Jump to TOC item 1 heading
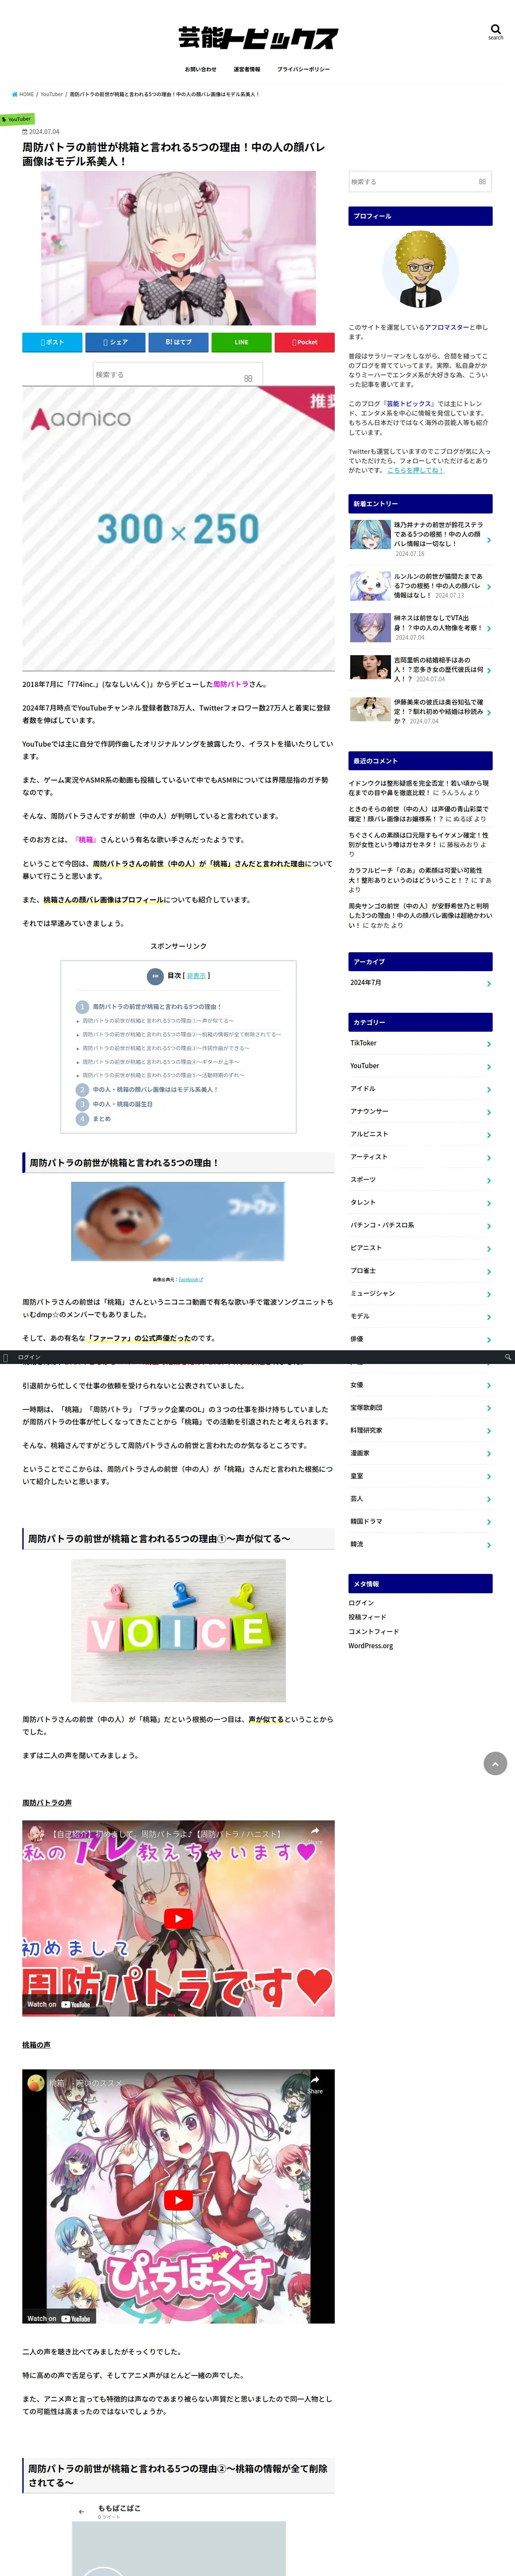The height and width of the screenshot is (2576, 515). coord(157,1007)
